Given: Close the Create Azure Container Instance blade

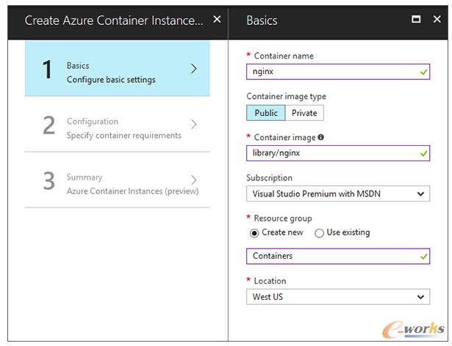Looking at the screenshot, I should pos(216,19).
